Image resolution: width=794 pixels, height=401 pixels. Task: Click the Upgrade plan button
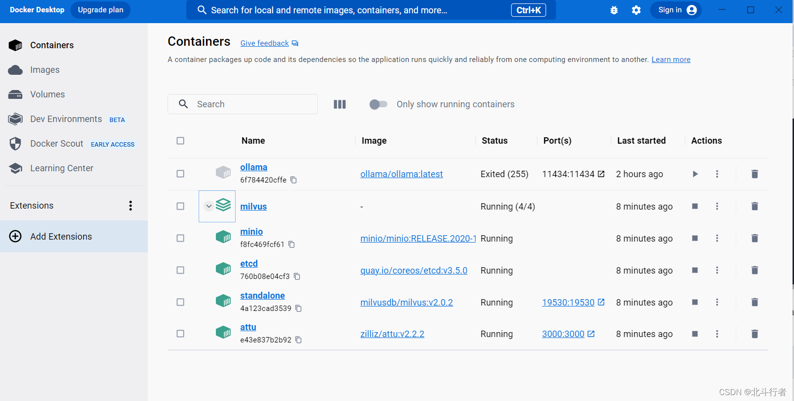(x=101, y=10)
